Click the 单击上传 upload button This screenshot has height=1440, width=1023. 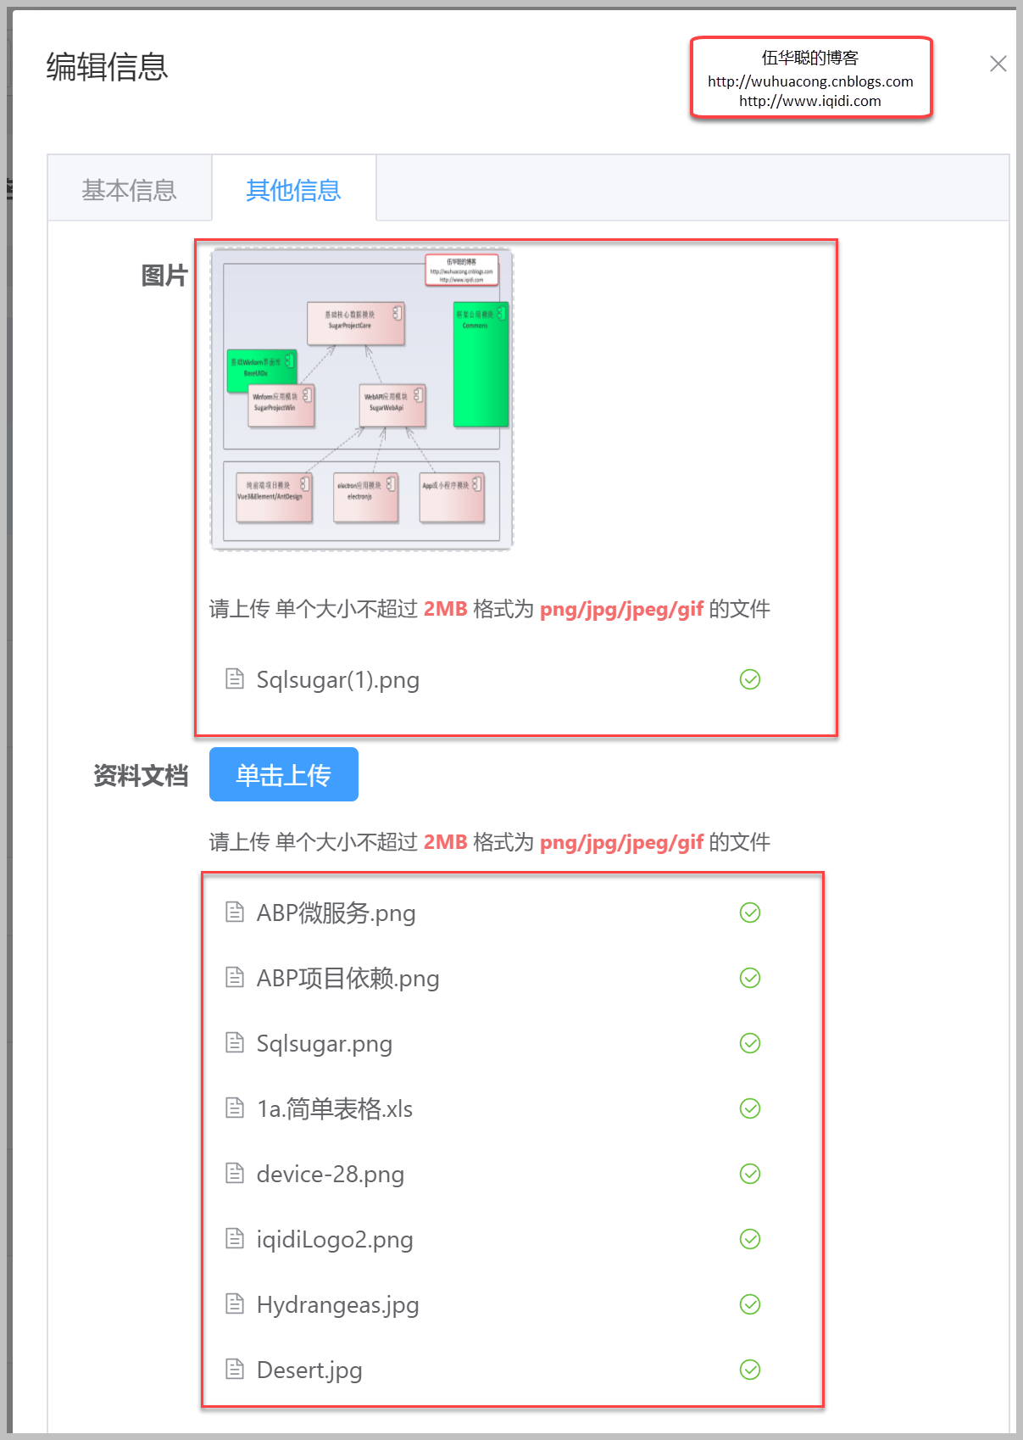(x=284, y=774)
